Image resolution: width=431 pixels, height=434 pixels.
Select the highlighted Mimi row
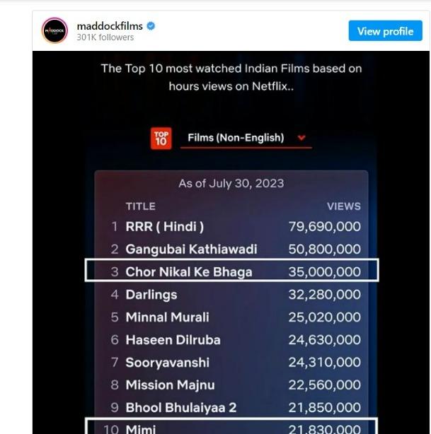[x=231, y=426]
